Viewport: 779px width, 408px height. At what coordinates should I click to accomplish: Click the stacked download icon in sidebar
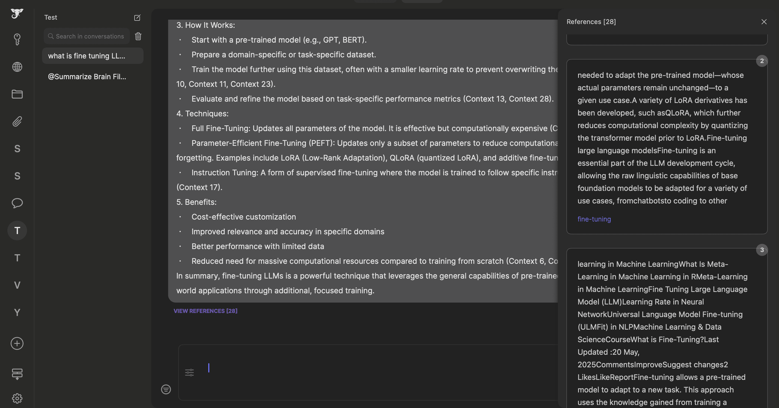click(x=17, y=374)
